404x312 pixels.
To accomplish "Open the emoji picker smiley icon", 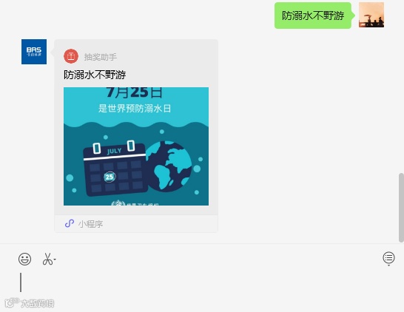I will click(24, 259).
